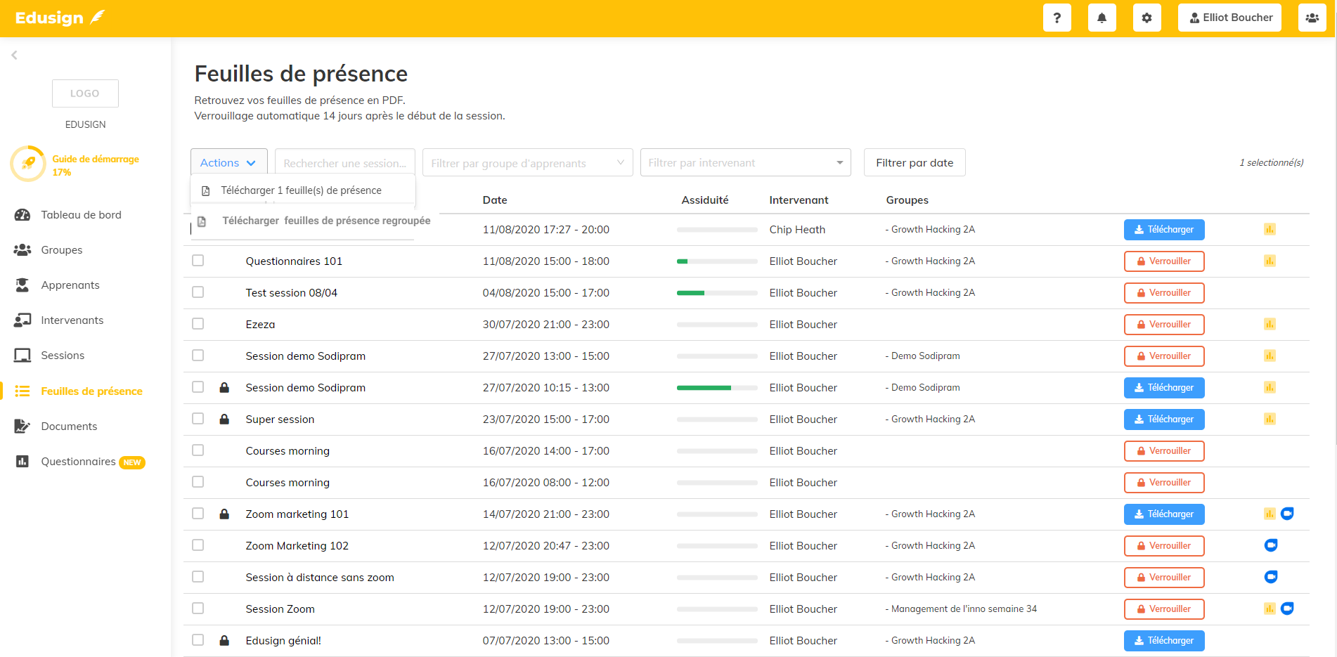1337x657 pixels.
Task: Collapse the sidebar with the back chevron
Action: coord(14,55)
